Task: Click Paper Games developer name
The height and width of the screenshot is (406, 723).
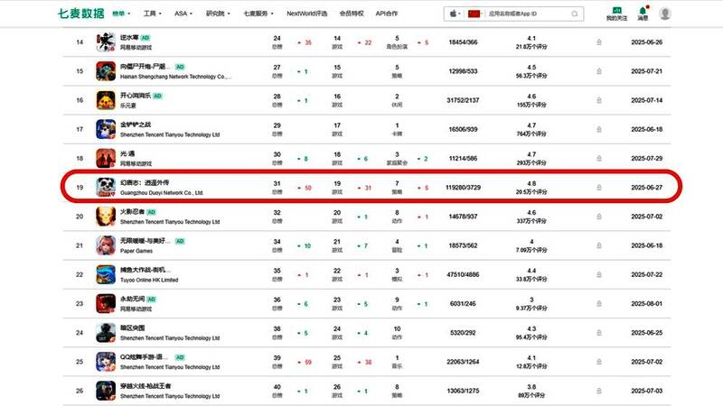Action: (x=136, y=251)
